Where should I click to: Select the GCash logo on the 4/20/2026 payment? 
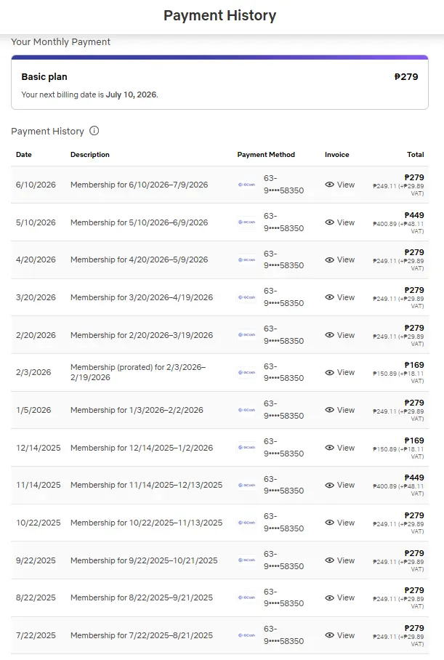coord(246,259)
